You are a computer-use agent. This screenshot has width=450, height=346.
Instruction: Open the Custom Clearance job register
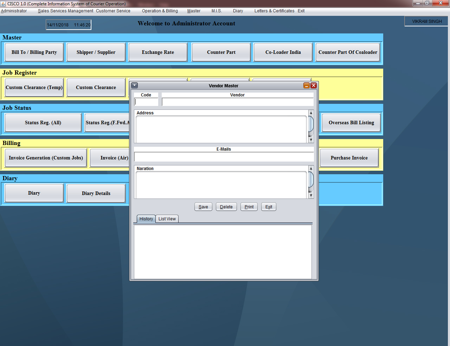(x=96, y=87)
